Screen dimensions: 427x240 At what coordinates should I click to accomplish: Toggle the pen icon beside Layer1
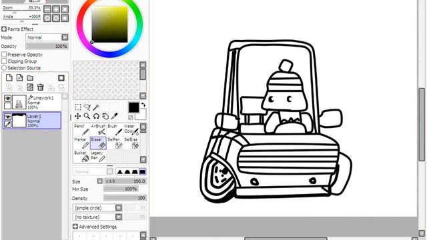click(7, 124)
